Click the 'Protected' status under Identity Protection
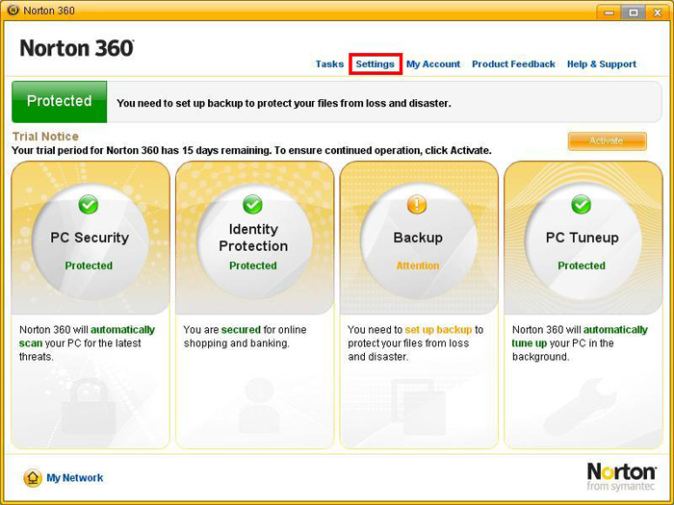The width and height of the screenshot is (674, 505). 253,265
